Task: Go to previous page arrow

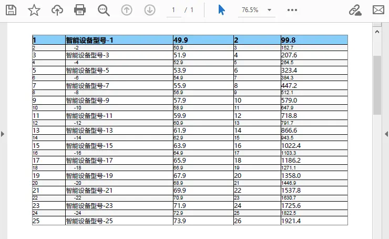Action: [x=127, y=10]
